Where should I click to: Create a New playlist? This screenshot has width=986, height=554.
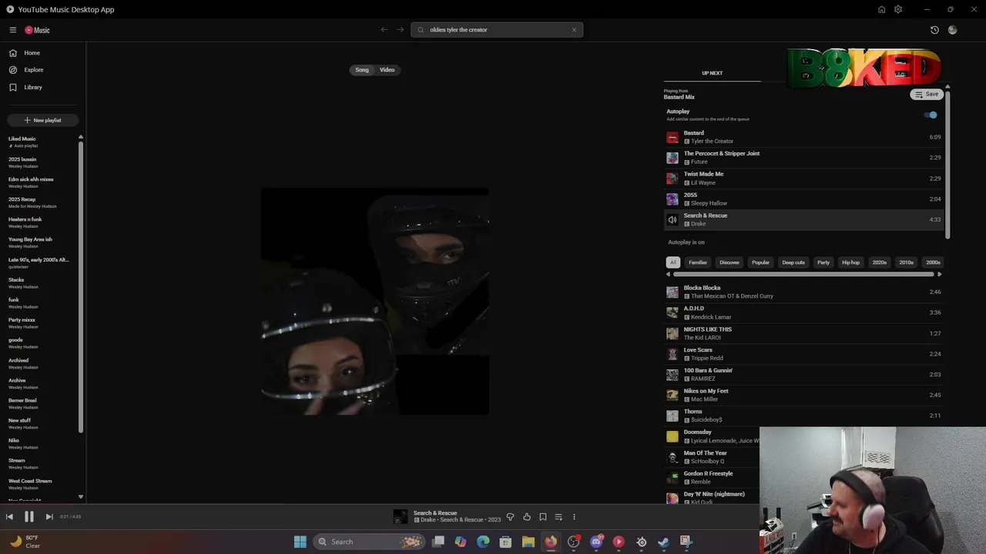coord(43,120)
